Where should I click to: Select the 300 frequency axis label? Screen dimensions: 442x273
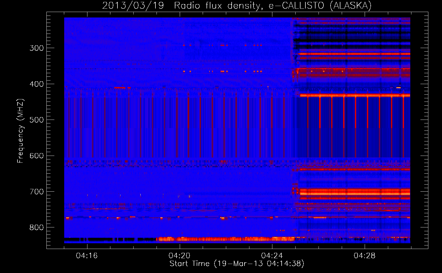coord(37,48)
